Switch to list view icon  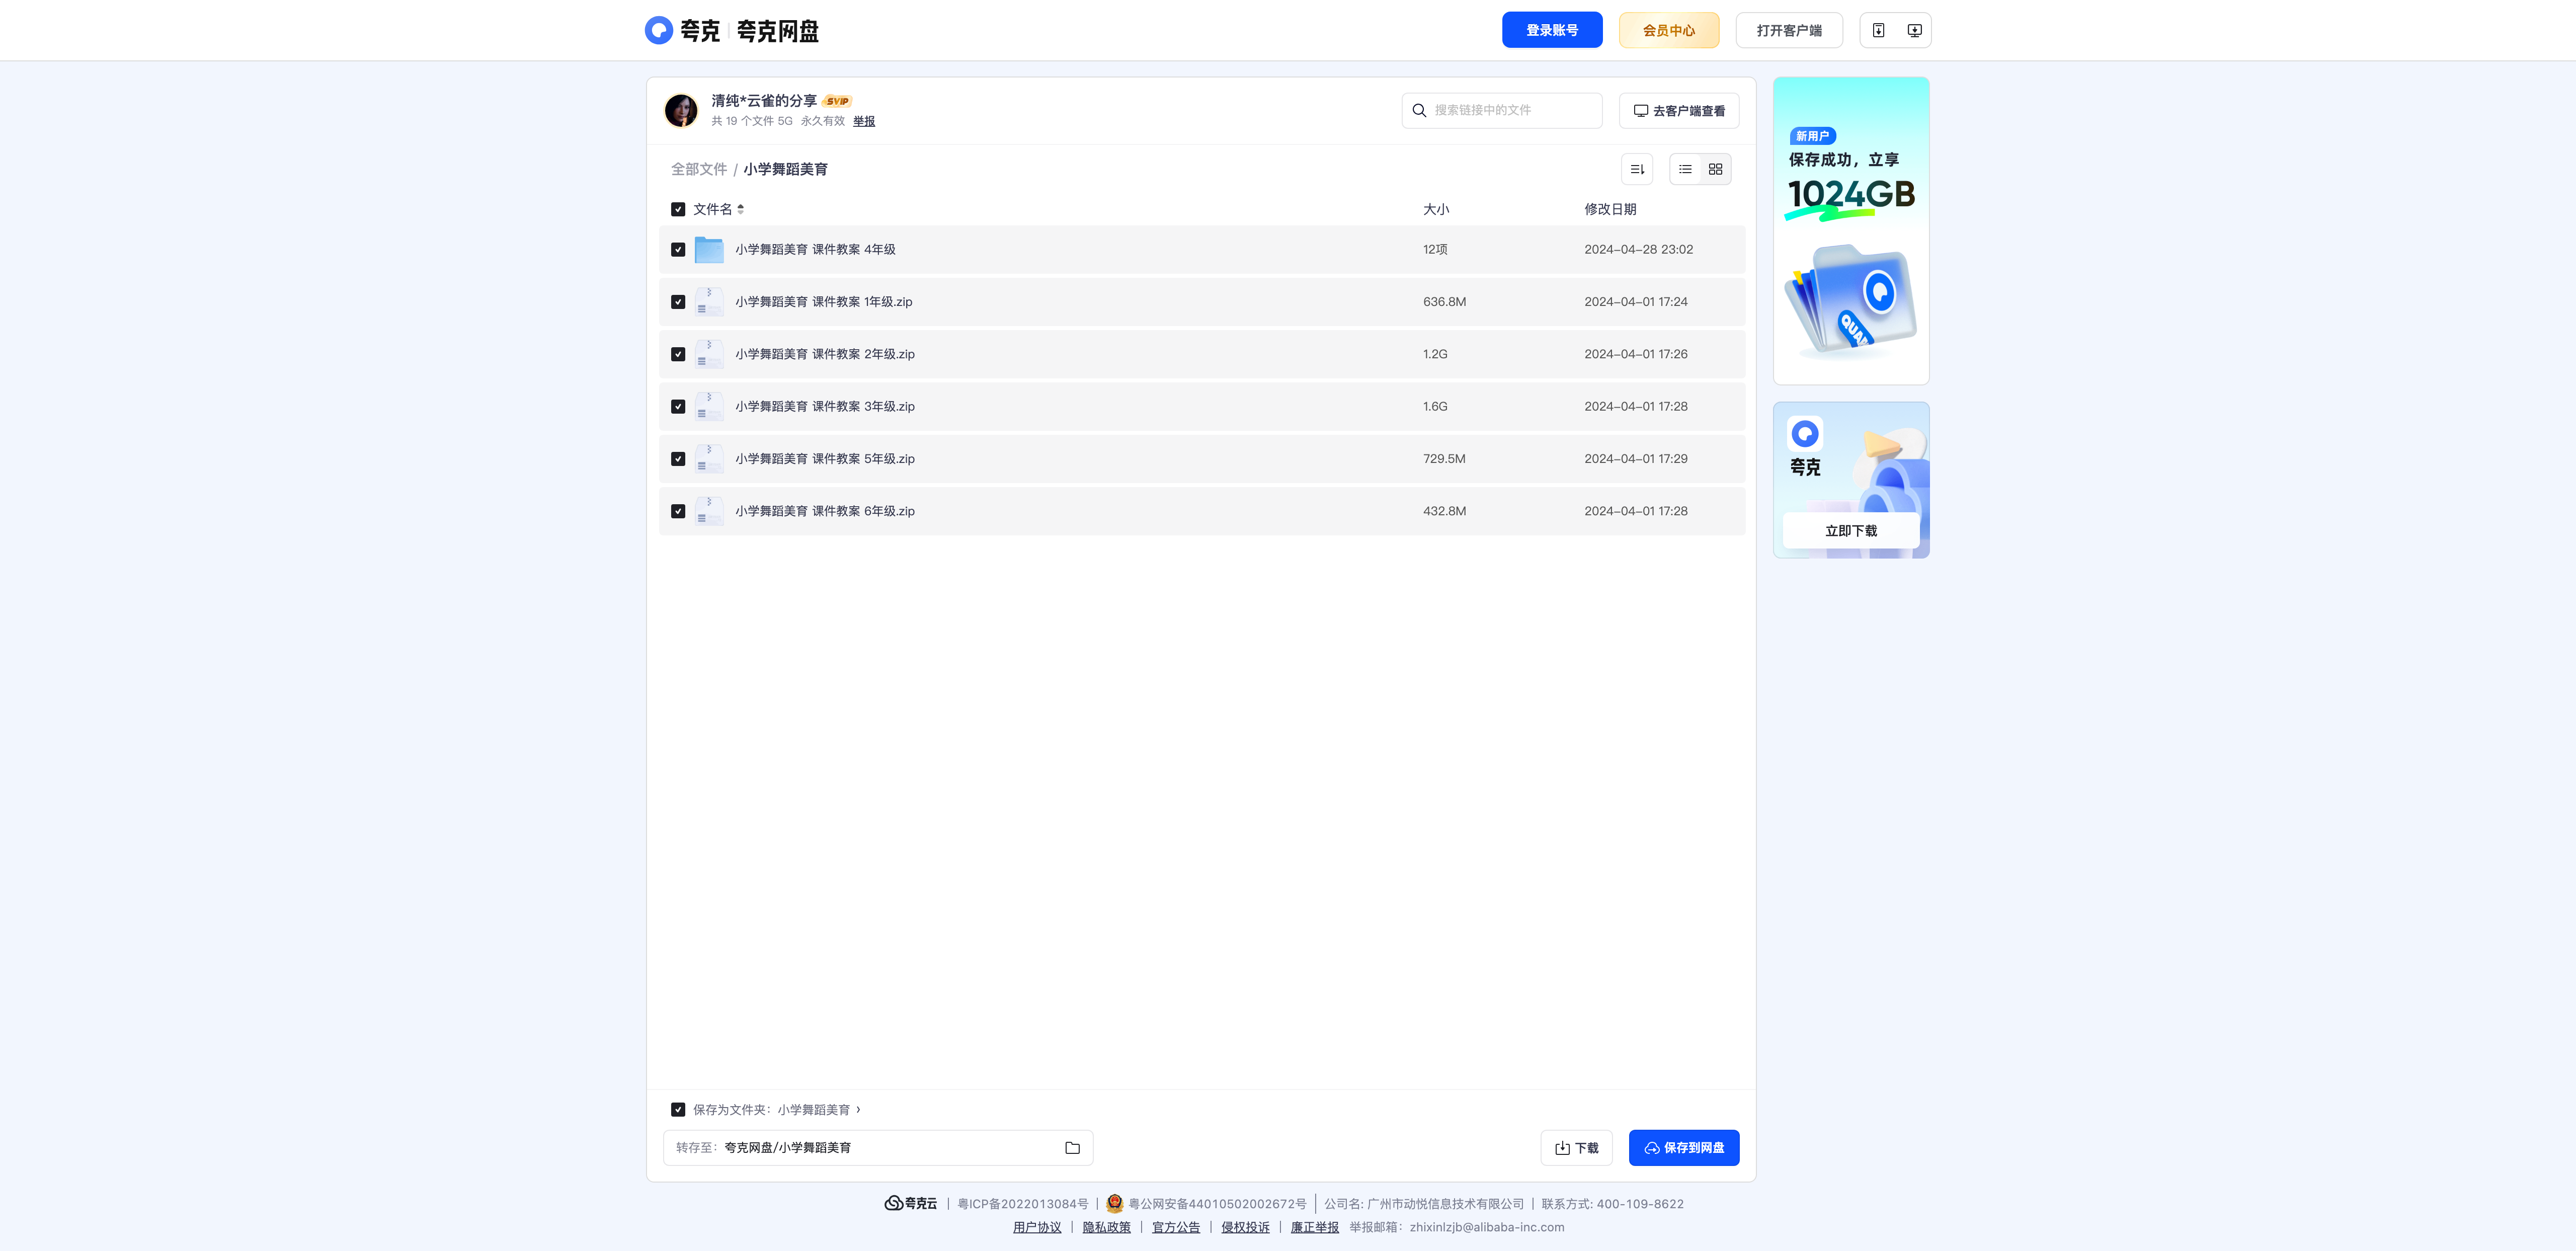(1685, 169)
